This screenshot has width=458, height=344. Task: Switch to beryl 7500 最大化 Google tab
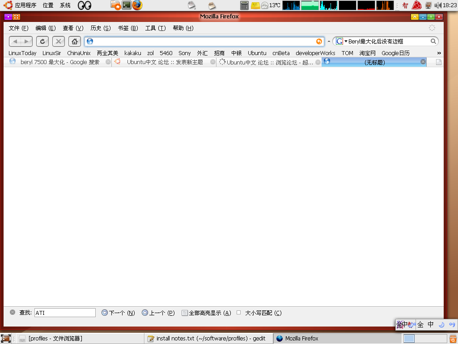coord(60,62)
